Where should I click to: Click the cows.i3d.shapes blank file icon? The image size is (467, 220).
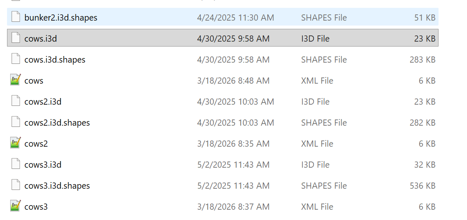[x=16, y=59]
